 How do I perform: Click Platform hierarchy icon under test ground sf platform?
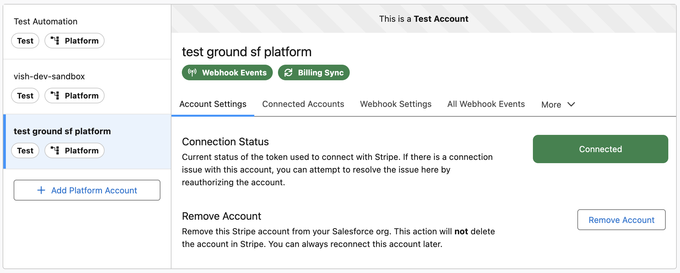[x=55, y=150]
